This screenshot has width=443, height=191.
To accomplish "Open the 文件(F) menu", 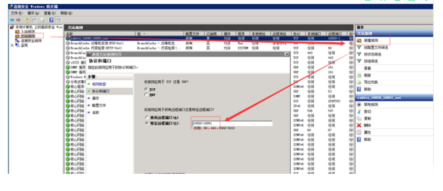I will coord(16,13).
